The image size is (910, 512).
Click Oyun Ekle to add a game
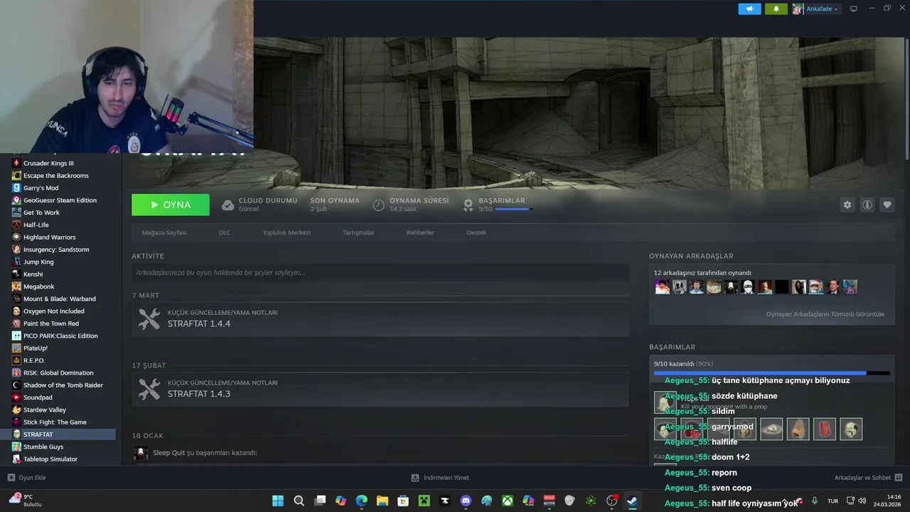point(26,478)
